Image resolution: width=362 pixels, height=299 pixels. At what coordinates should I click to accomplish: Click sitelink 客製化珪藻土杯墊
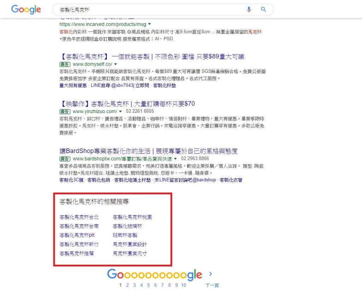[133, 180]
